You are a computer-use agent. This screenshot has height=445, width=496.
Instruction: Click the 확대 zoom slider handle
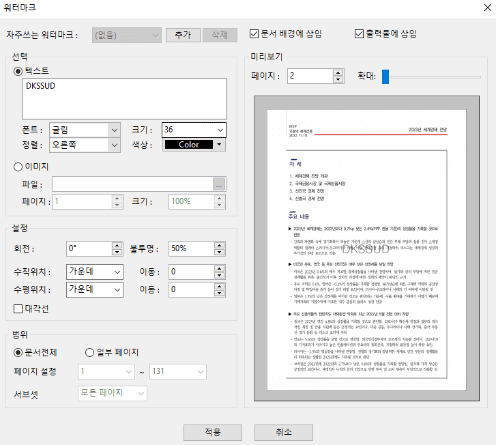click(x=385, y=76)
